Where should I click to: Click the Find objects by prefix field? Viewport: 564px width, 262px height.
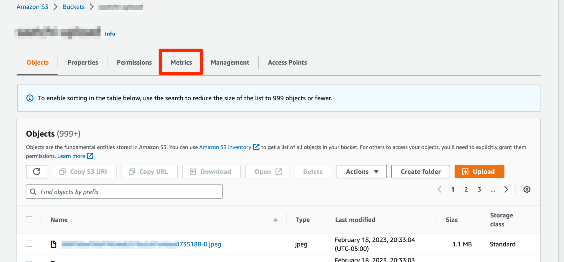(x=124, y=192)
